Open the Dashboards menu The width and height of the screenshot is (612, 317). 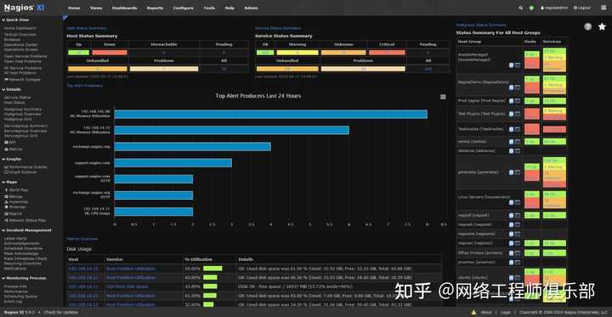point(124,8)
